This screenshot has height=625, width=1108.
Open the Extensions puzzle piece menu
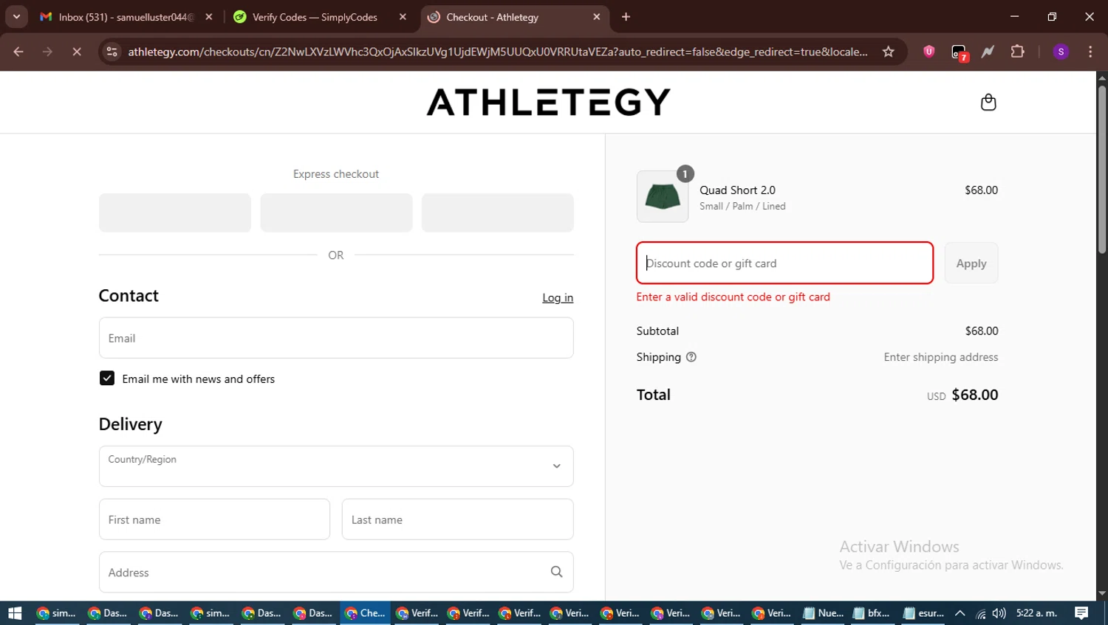tap(1017, 52)
